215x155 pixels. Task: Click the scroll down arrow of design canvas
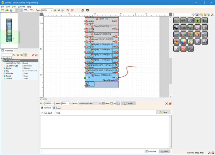(x=170, y=96)
